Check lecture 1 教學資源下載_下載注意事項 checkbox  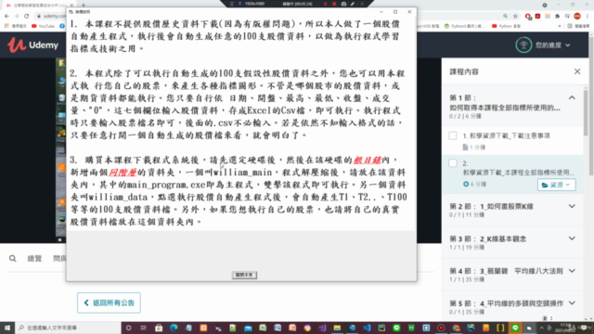point(453,135)
